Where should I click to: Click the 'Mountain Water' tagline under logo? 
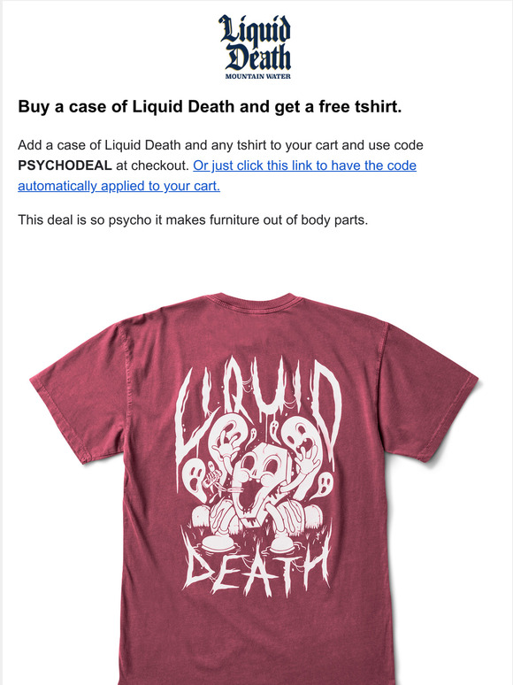pos(257,76)
